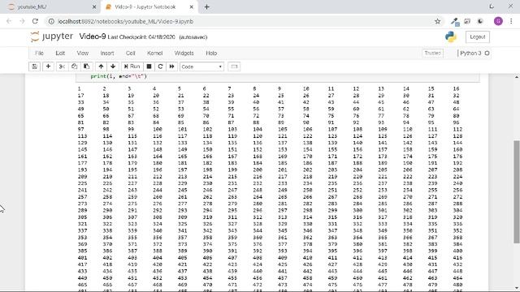Paste cells below icon
The image size is (520, 292).
tap(87, 67)
